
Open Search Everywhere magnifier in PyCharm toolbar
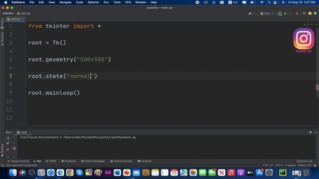[x=304, y=13]
